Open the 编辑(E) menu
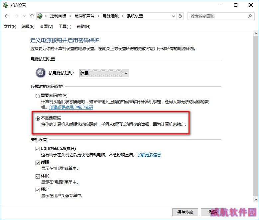Viewport: 259px width, 220px height. point(28,26)
